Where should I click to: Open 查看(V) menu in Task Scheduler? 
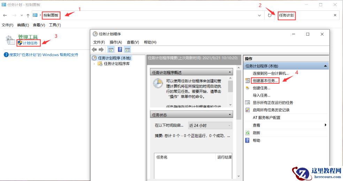tap(133, 42)
